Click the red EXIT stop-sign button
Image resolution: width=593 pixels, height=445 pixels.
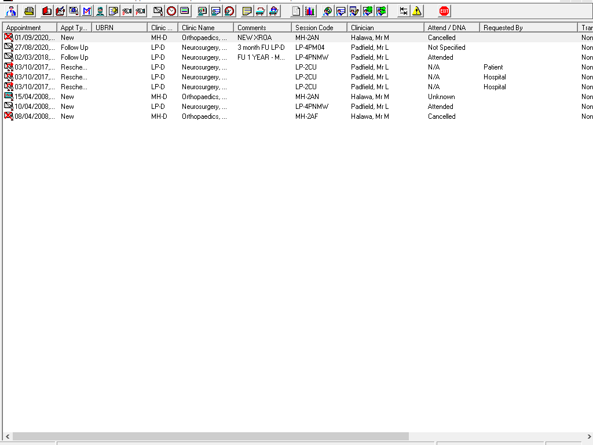coord(444,11)
